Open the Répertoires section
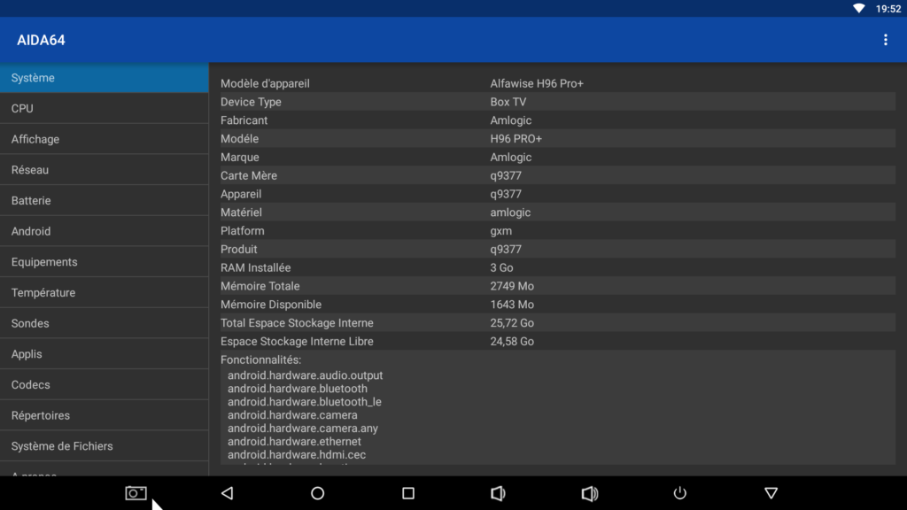 105,414
